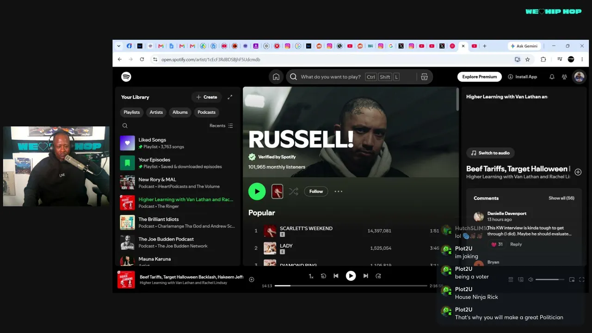Click the Ask Gemini button
592x333 pixels.
click(524, 46)
